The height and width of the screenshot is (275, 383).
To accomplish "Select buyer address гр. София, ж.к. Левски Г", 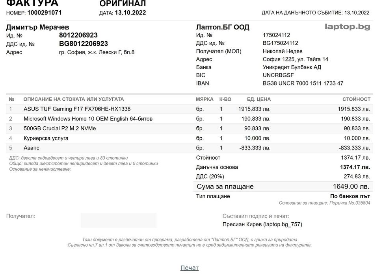I will pyautogui.click(x=97, y=52).
